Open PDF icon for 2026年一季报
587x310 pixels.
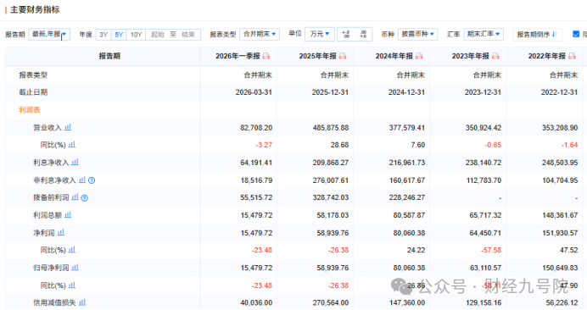tap(266, 56)
